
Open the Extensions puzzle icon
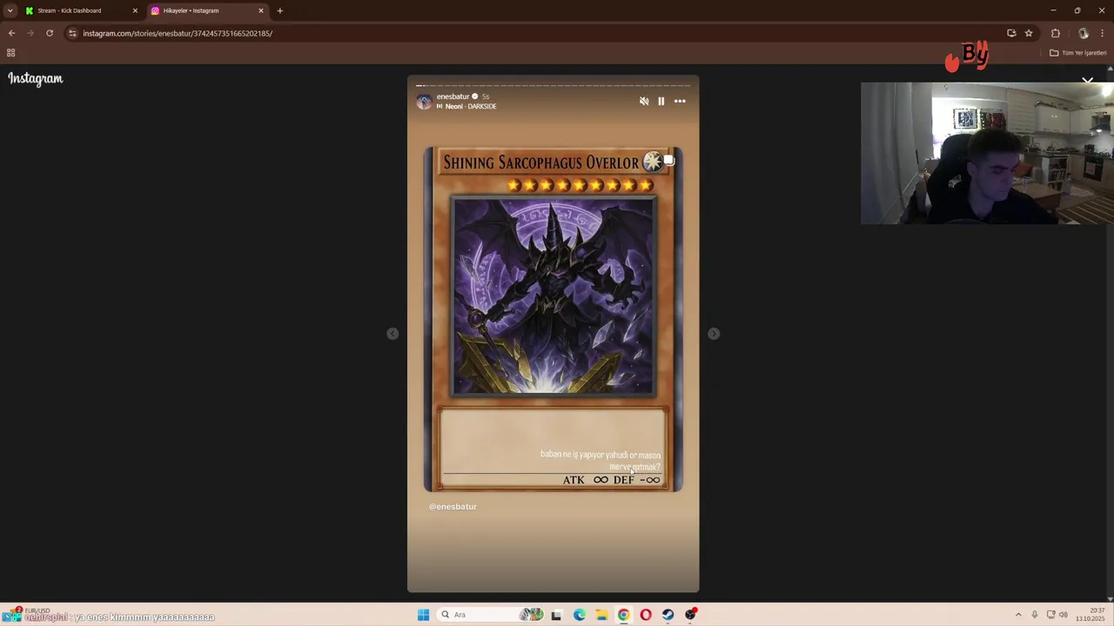1056,33
